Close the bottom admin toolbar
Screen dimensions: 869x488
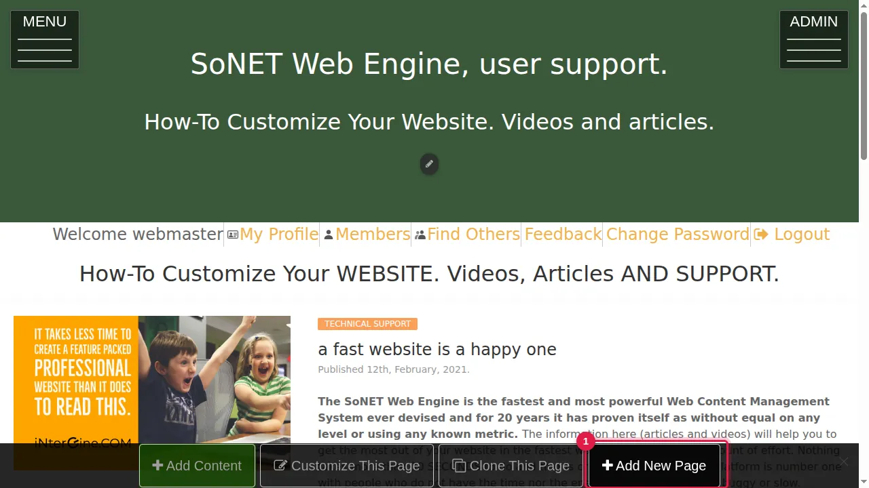tap(843, 462)
